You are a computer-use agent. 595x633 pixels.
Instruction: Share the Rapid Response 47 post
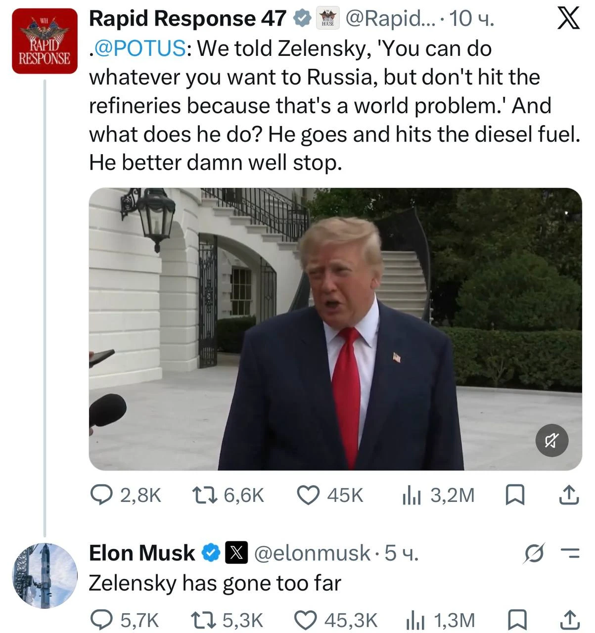tap(569, 495)
